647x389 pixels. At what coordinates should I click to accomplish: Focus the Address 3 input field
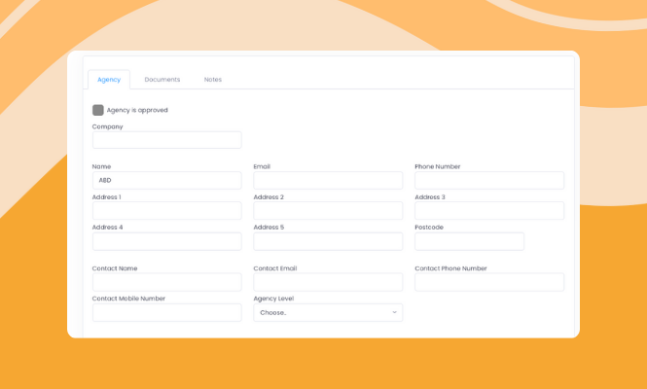point(488,211)
